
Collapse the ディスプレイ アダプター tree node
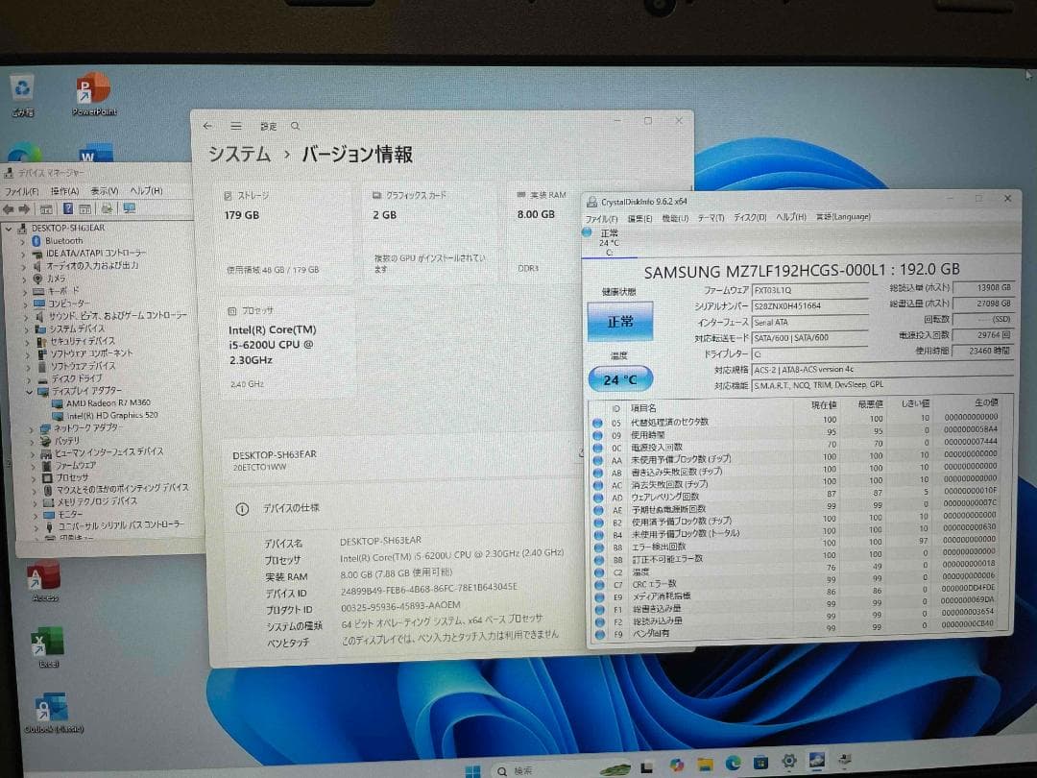tap(30, 391)
